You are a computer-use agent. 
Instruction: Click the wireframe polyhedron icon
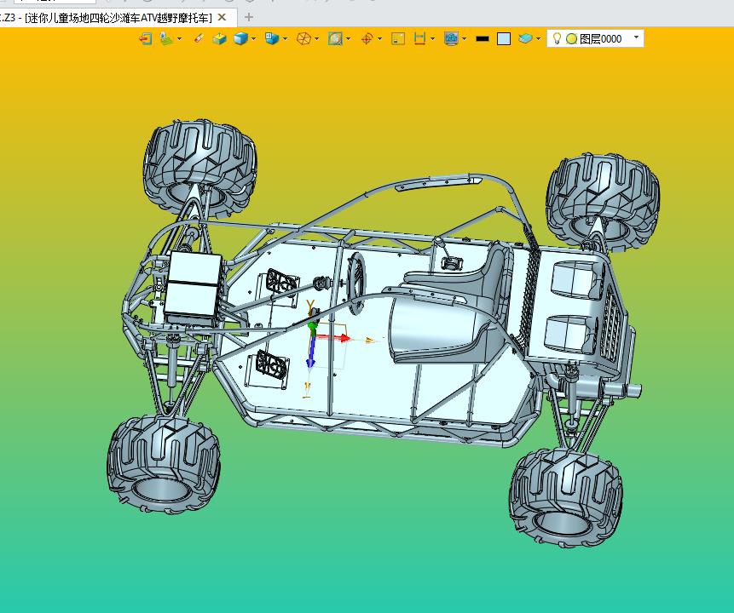pyautogui.click(x=303, y=38)
